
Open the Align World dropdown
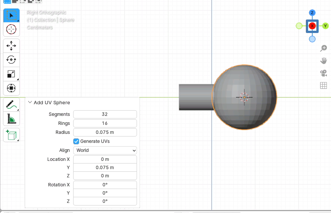pos(105,150)
